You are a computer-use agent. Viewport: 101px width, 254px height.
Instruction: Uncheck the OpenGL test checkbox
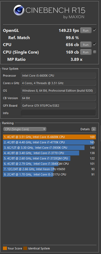[95, 30]
